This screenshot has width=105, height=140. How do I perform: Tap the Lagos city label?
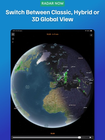[x=62, y=111]
